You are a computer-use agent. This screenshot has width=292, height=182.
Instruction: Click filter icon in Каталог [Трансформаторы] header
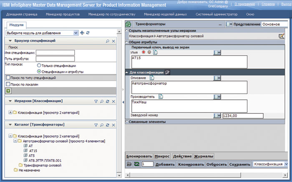pos(96,125)
